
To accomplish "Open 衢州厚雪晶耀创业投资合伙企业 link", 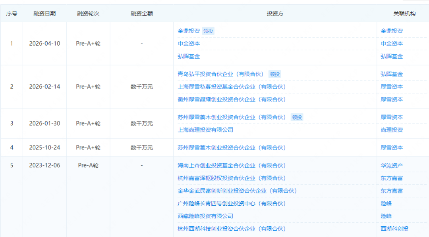I will point(232,99).
